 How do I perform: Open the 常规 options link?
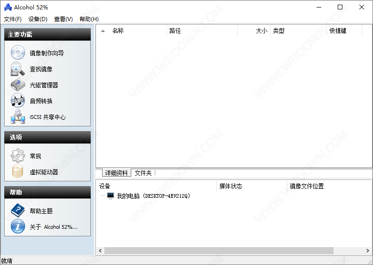point(35,156)
